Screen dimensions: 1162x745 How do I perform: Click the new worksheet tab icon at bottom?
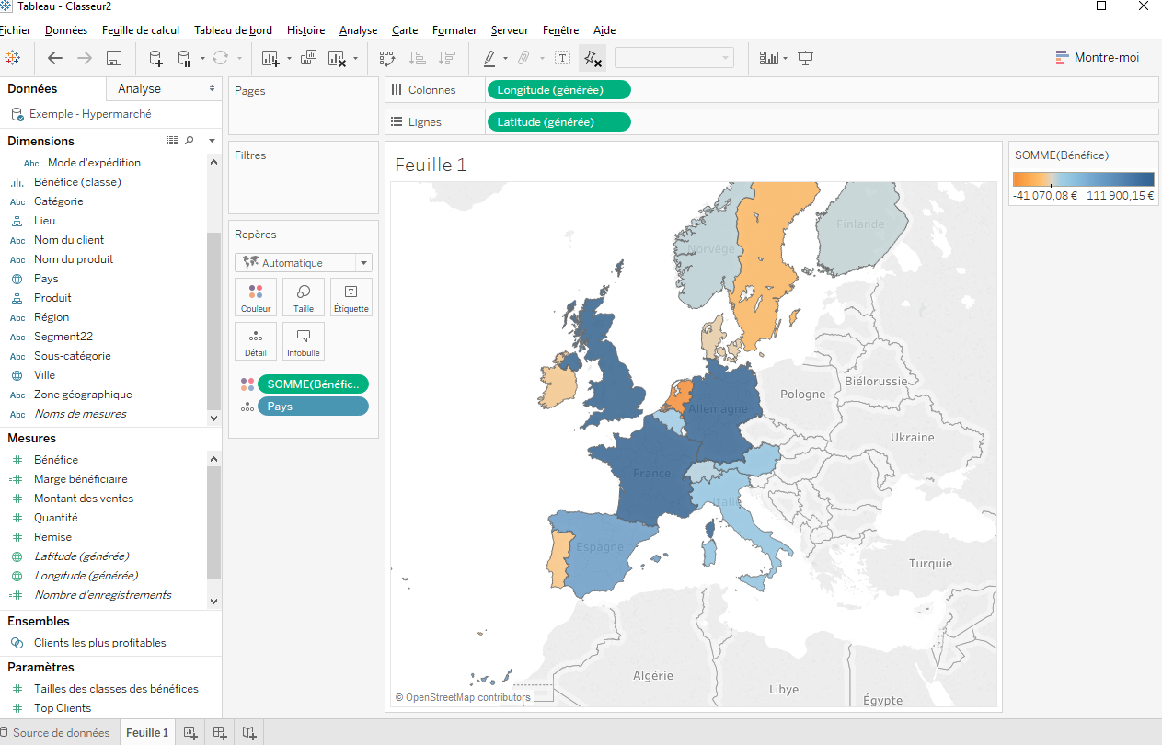[x=190, y=733]
